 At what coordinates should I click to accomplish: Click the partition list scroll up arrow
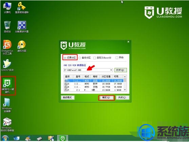click(x=125, y=77)
